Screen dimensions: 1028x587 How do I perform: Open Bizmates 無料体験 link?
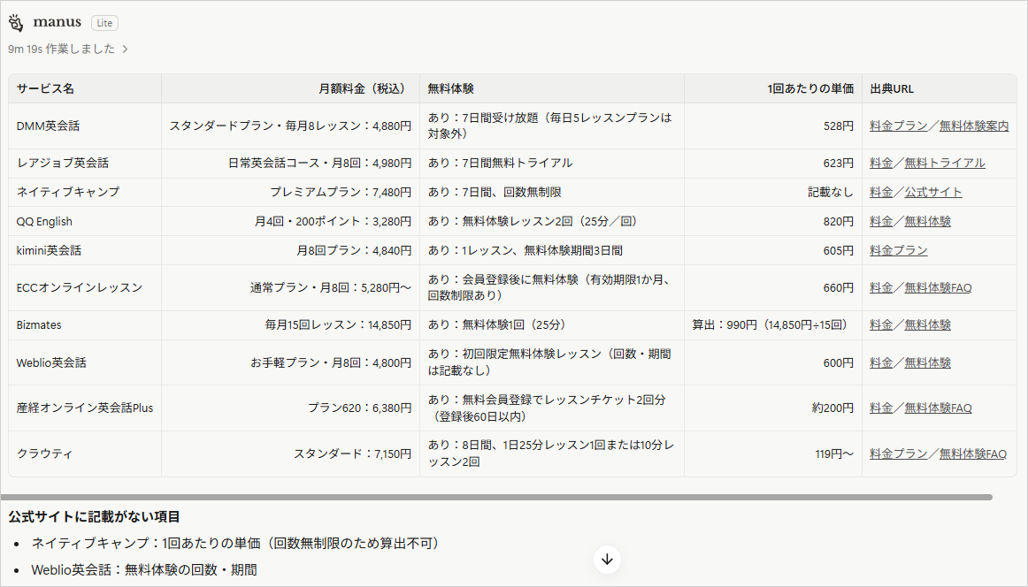pyautogui.click(x=928, y=325)
